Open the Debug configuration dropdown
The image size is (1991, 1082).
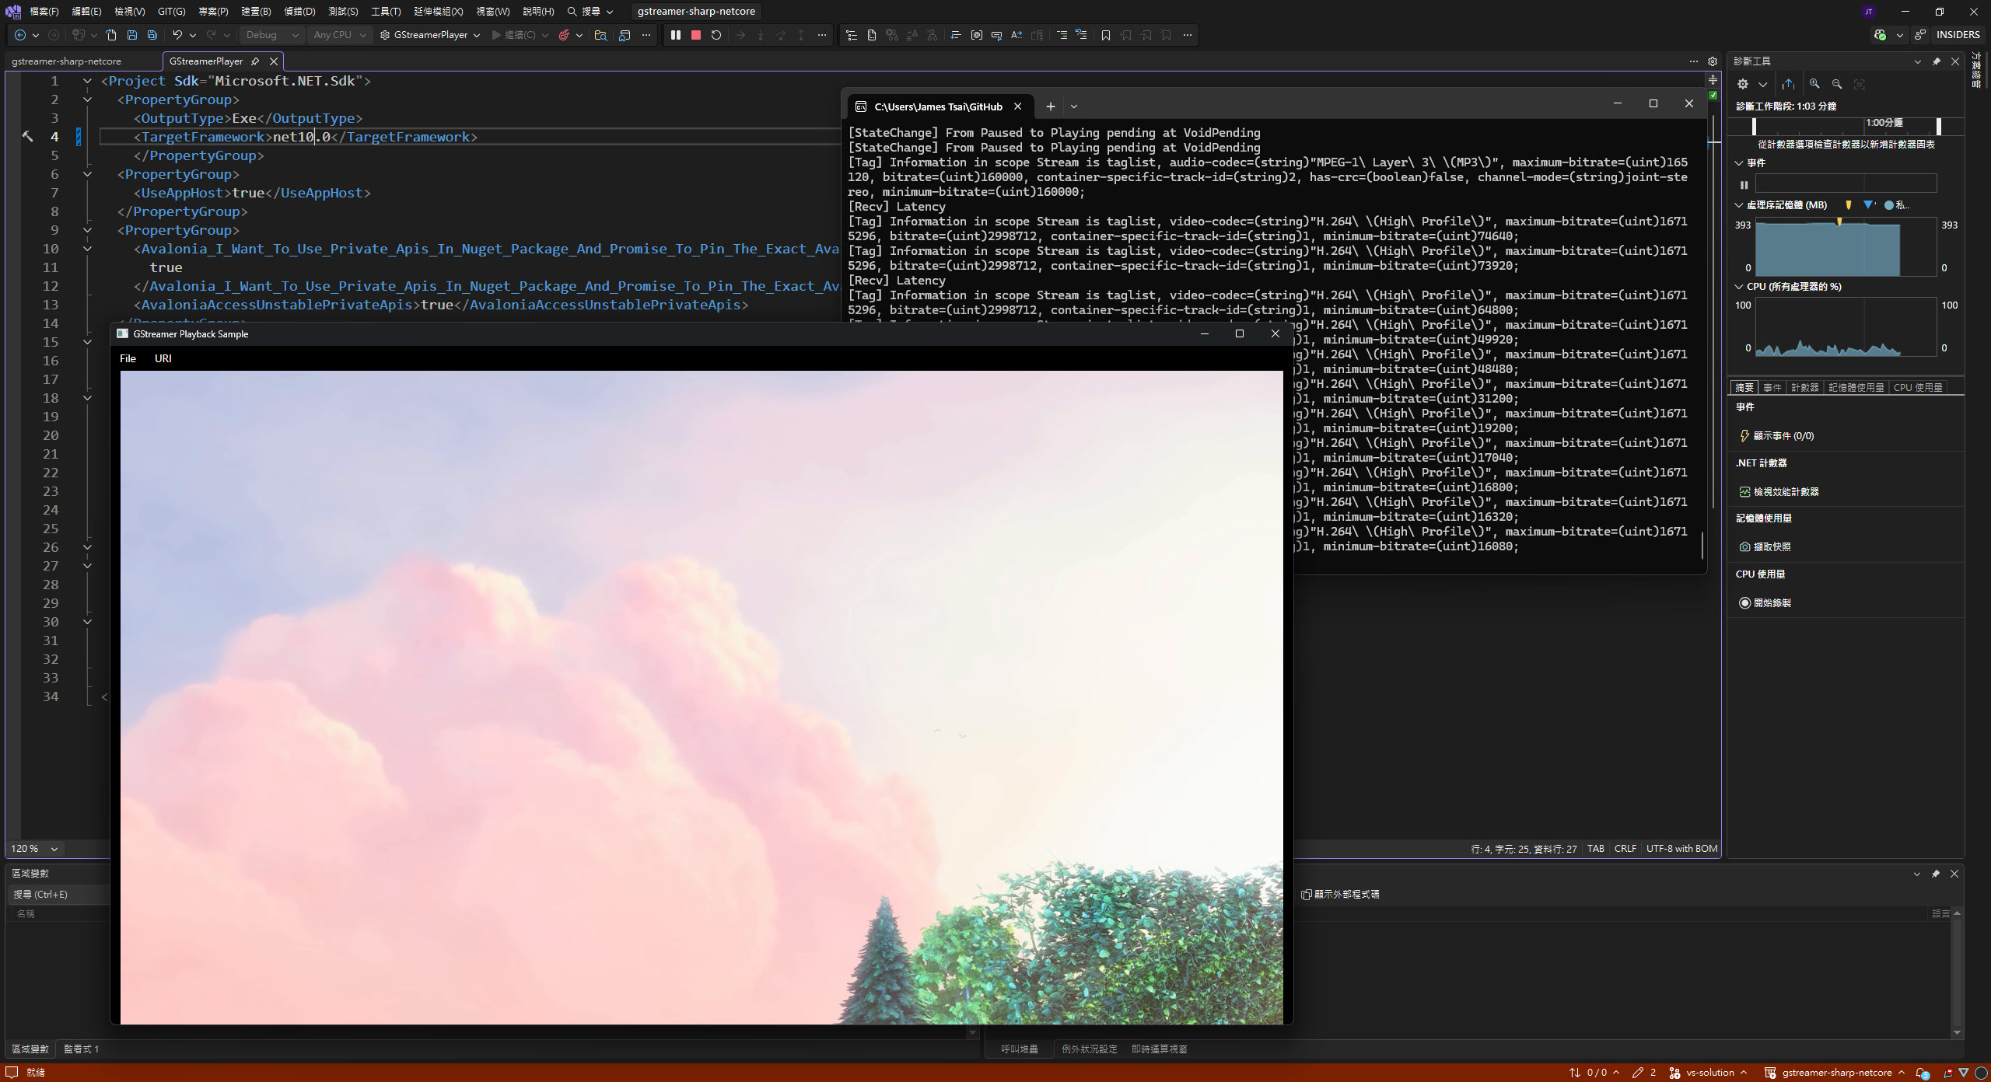click(295, 35)
